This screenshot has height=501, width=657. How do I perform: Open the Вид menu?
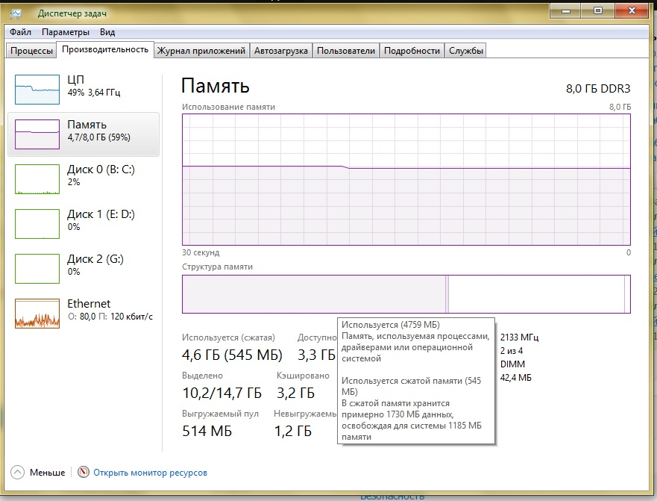click(107, 32)
